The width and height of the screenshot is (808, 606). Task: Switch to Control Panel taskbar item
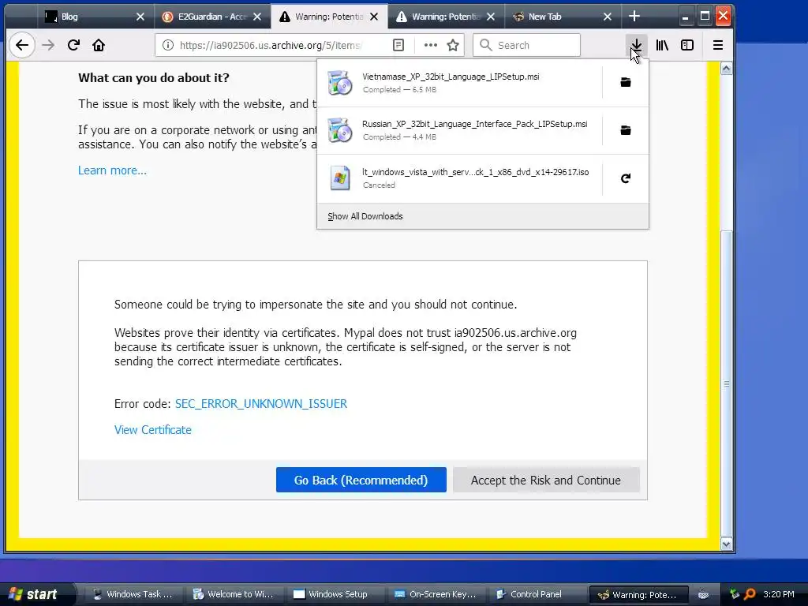point(536,594)
